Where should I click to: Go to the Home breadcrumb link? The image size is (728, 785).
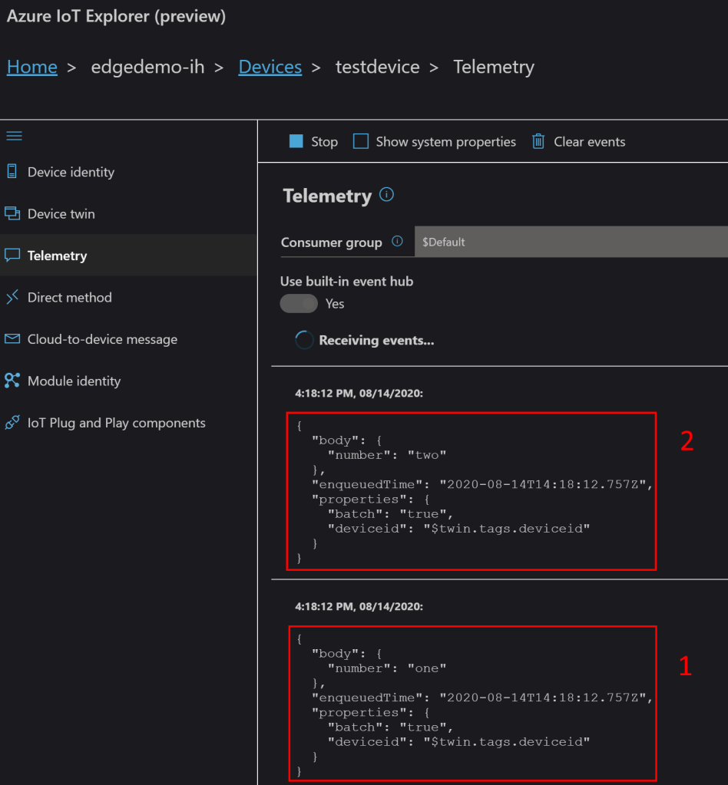[32, 67]
